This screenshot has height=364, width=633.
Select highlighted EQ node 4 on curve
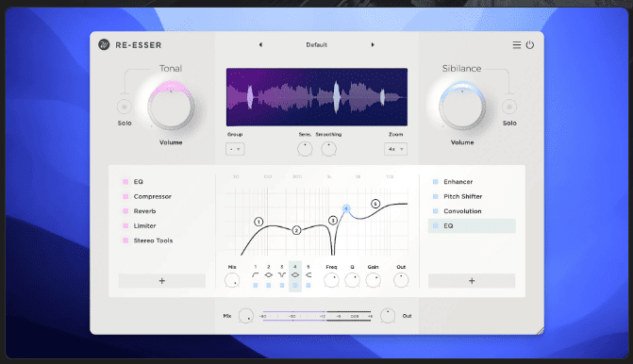(x=346, y=208)
